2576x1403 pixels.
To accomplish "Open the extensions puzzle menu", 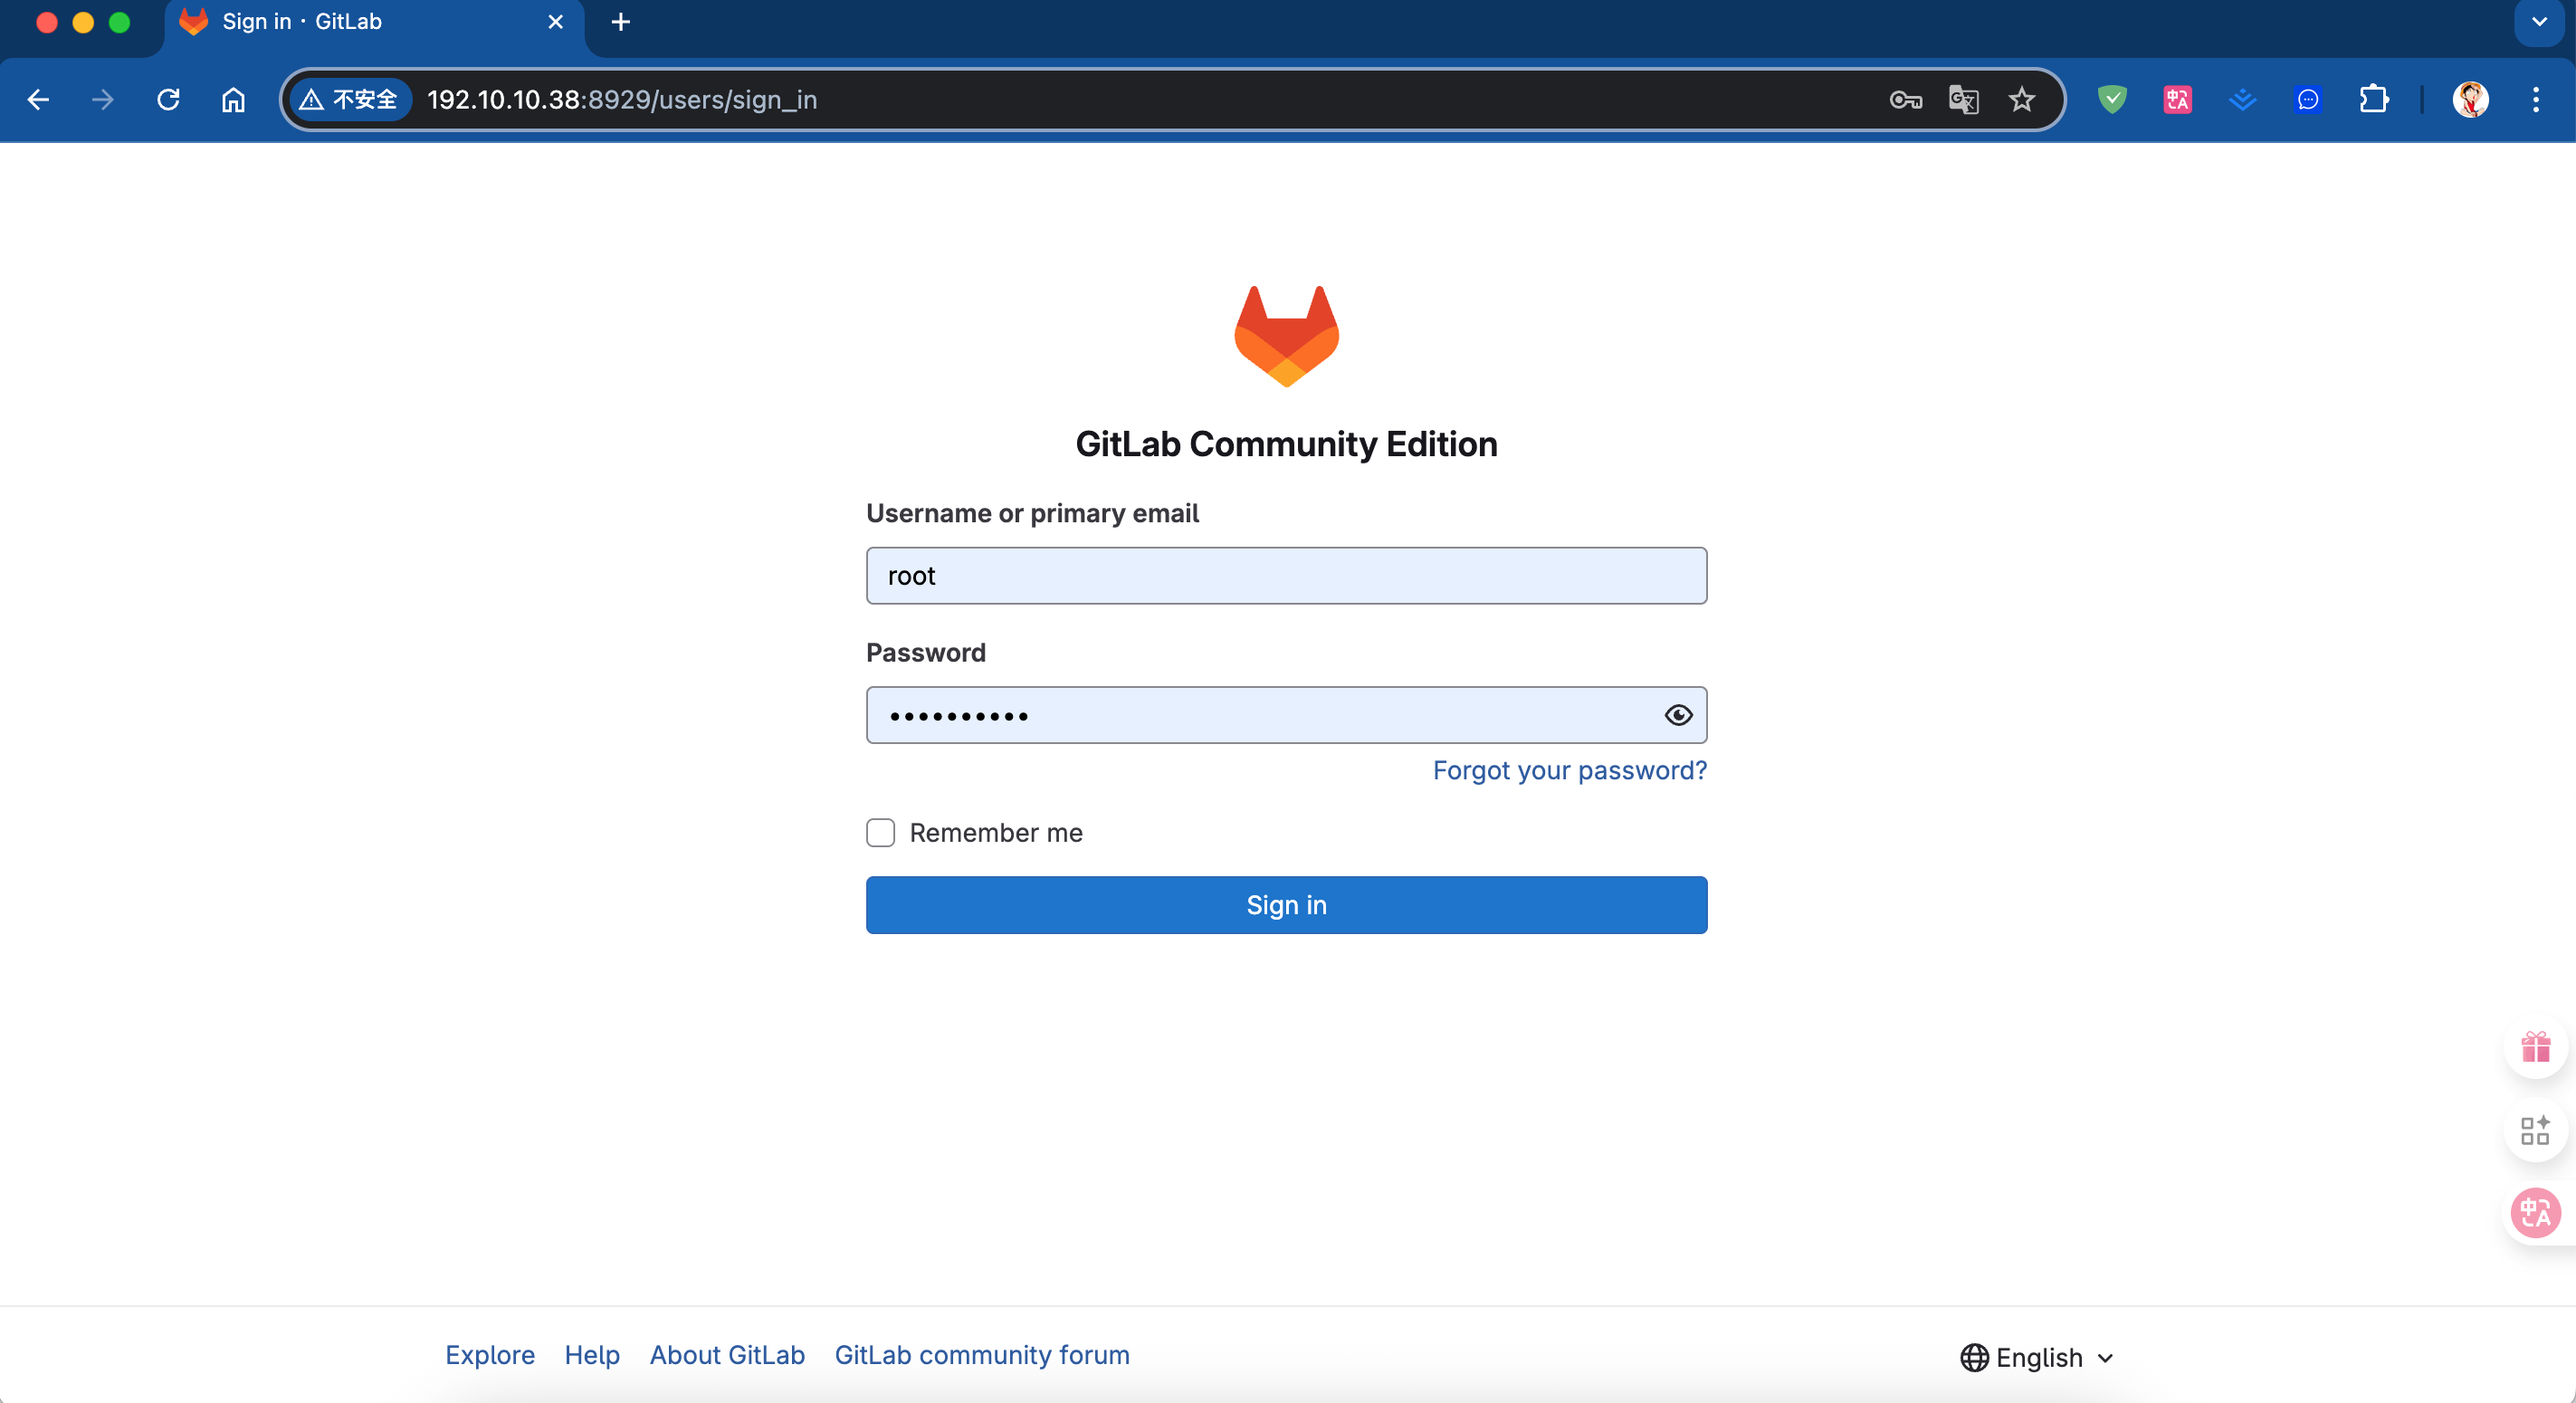I will click(2373, 100).
